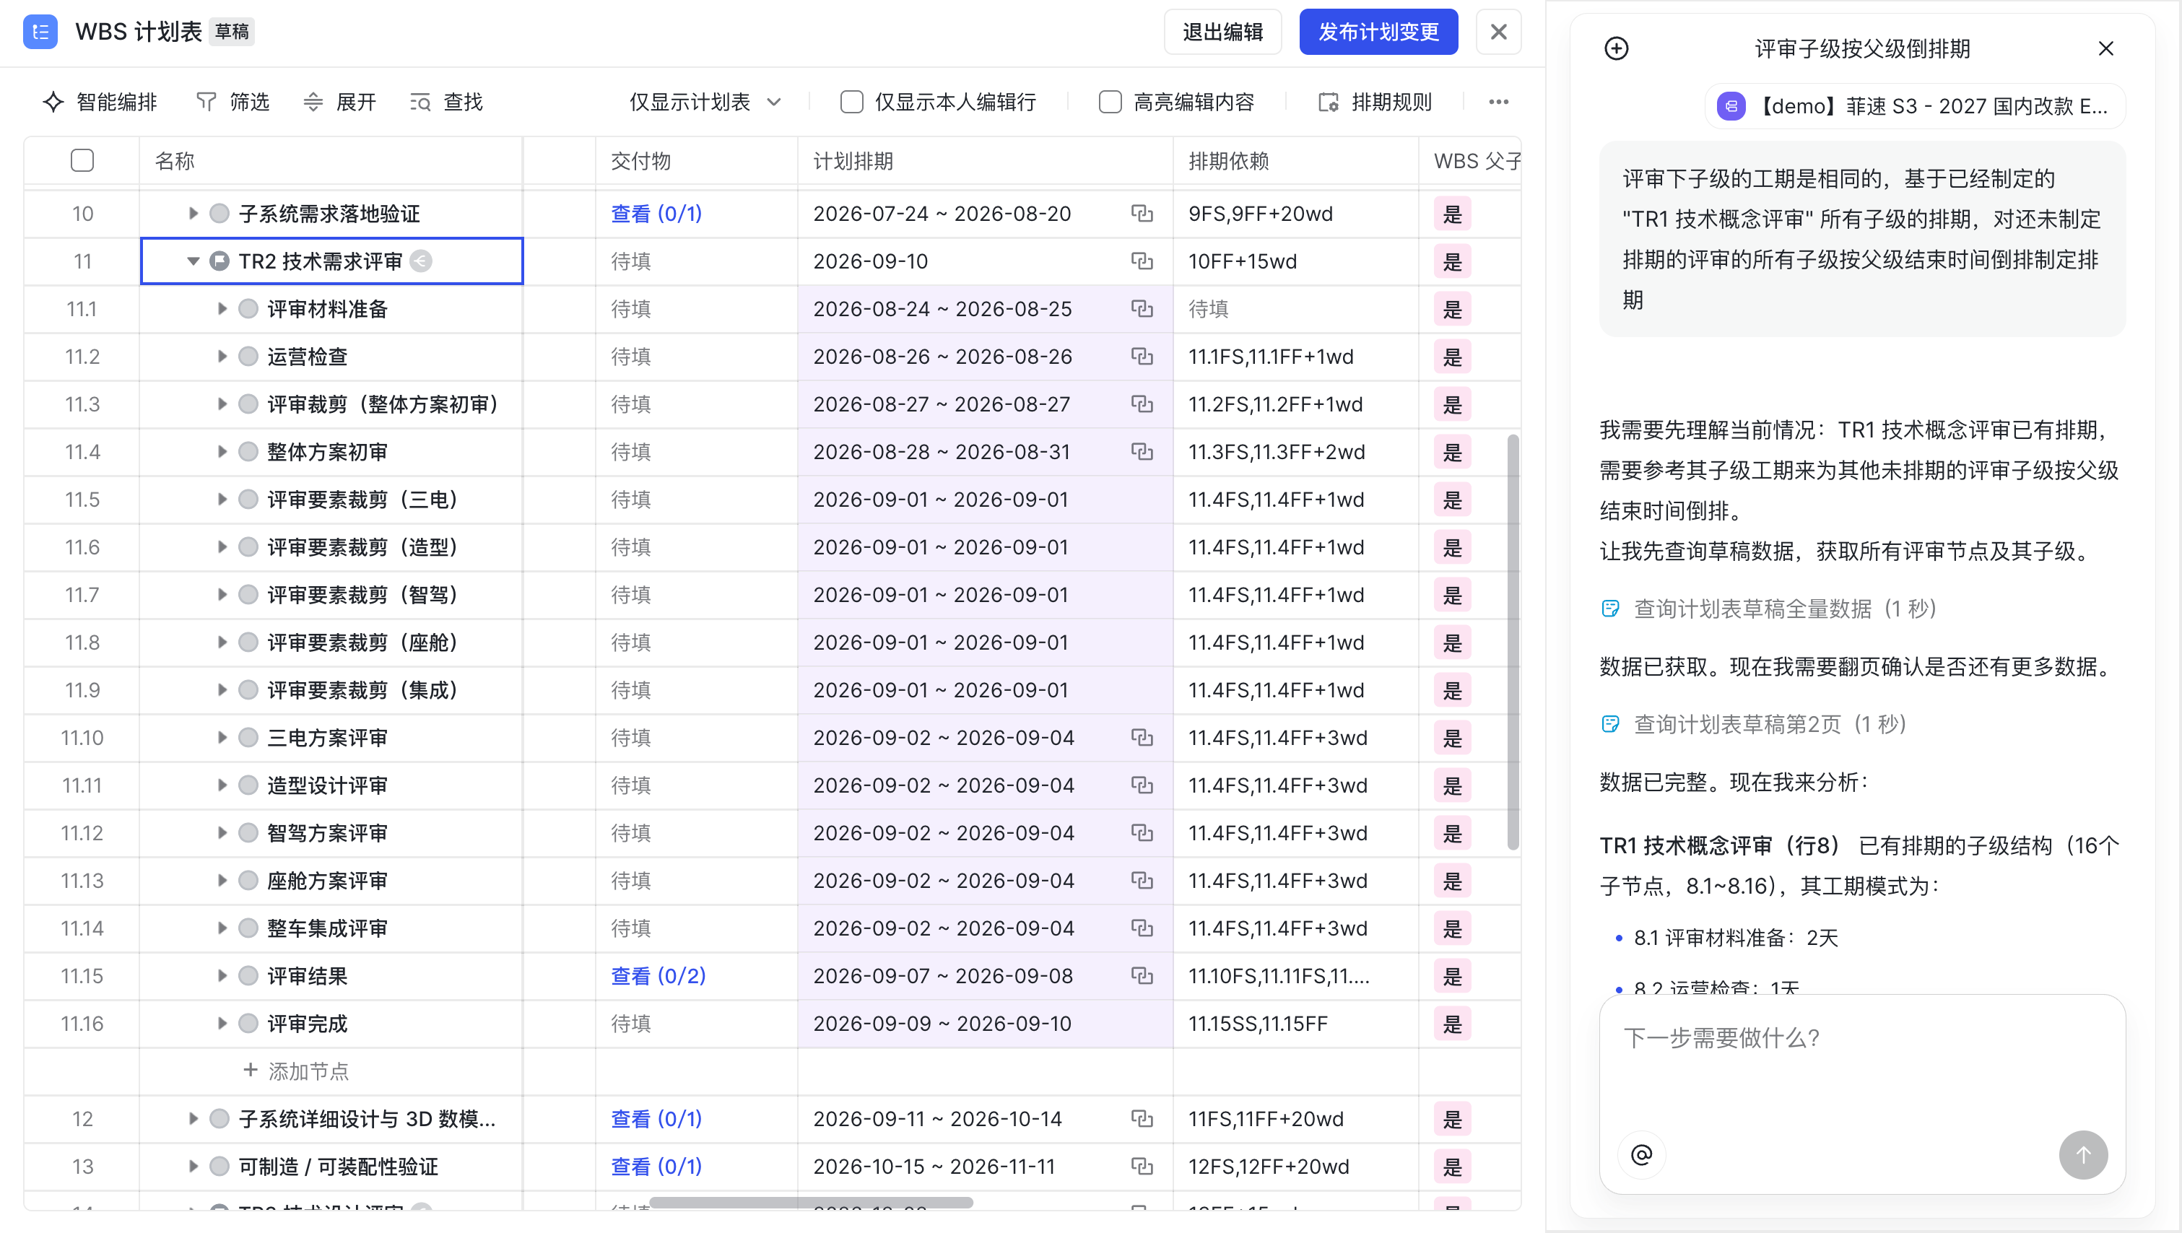Click the 退出编辑 button
This screenshot has height=1233, width=2182.
coord(1222,32)
